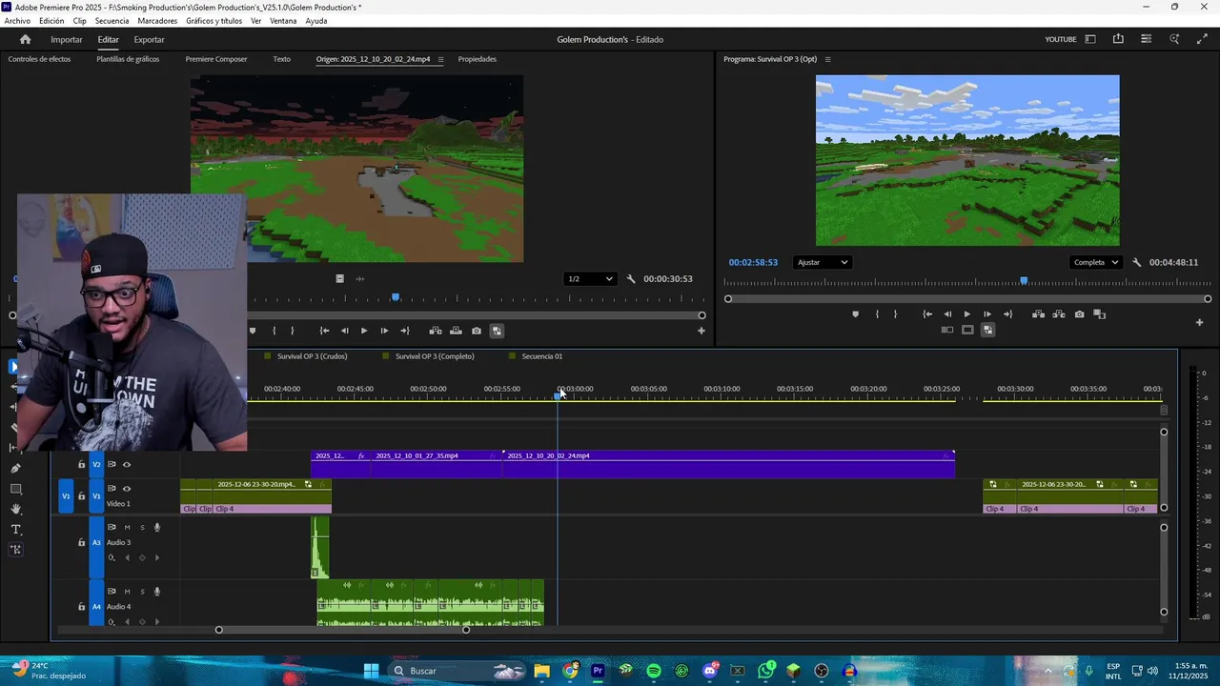
Task: Open Source monitor button editor plus
Action: (701, 331)
